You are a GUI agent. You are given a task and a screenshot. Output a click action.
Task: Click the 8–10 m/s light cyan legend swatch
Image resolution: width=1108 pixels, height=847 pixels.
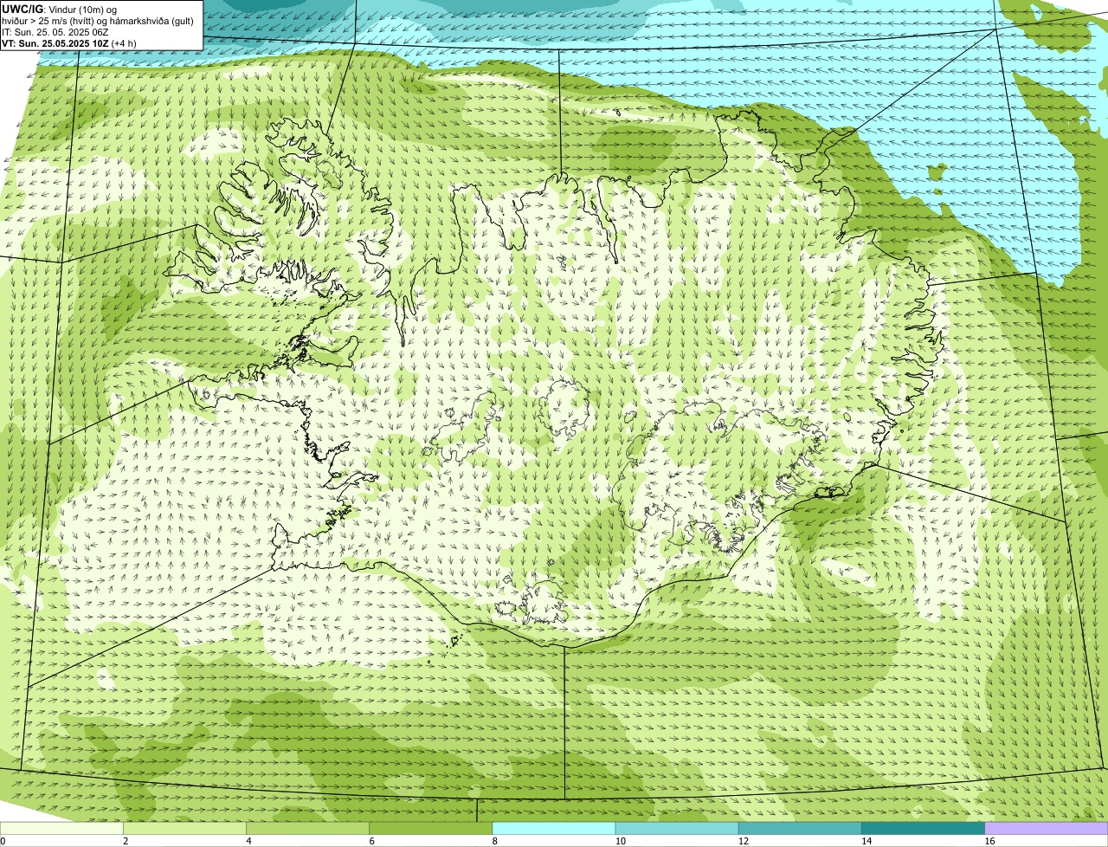click(x=553, y=829)
